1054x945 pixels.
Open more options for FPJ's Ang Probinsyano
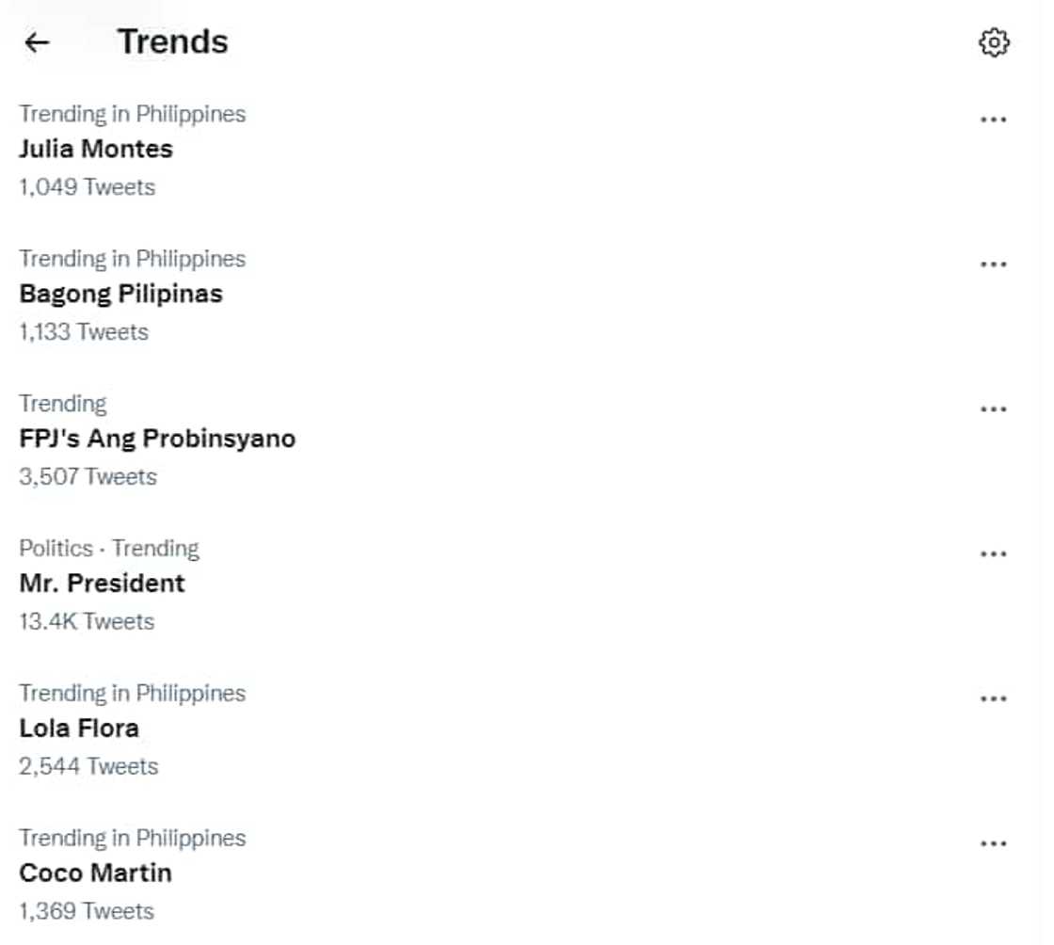point(994,409)
